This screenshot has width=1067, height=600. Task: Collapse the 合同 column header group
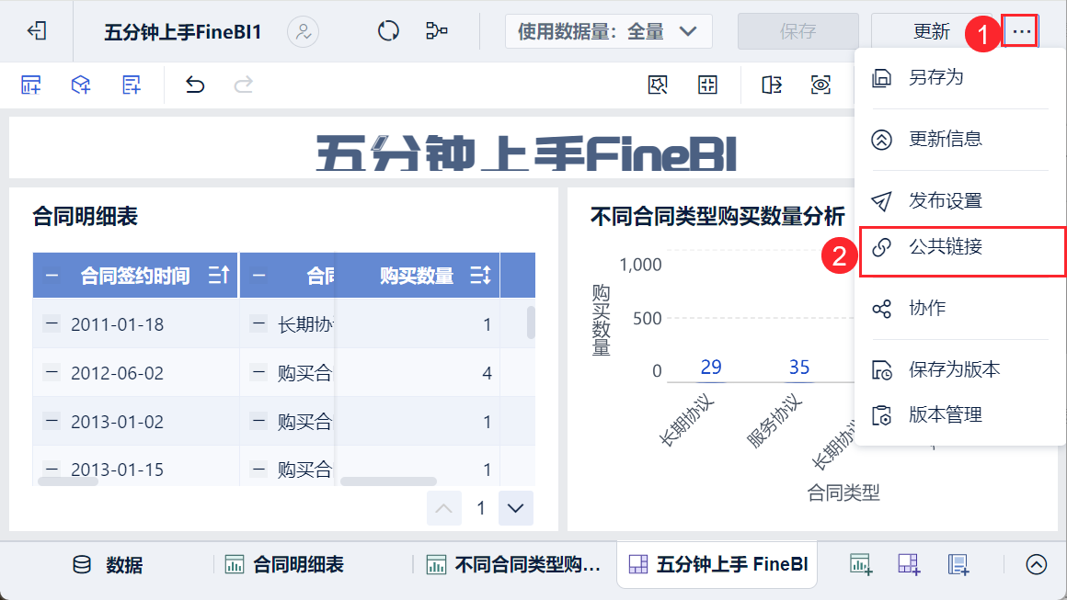(258, 276)
